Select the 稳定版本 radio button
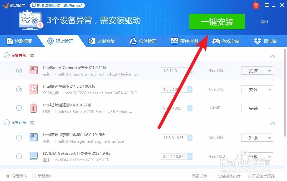 click(8, 176)
